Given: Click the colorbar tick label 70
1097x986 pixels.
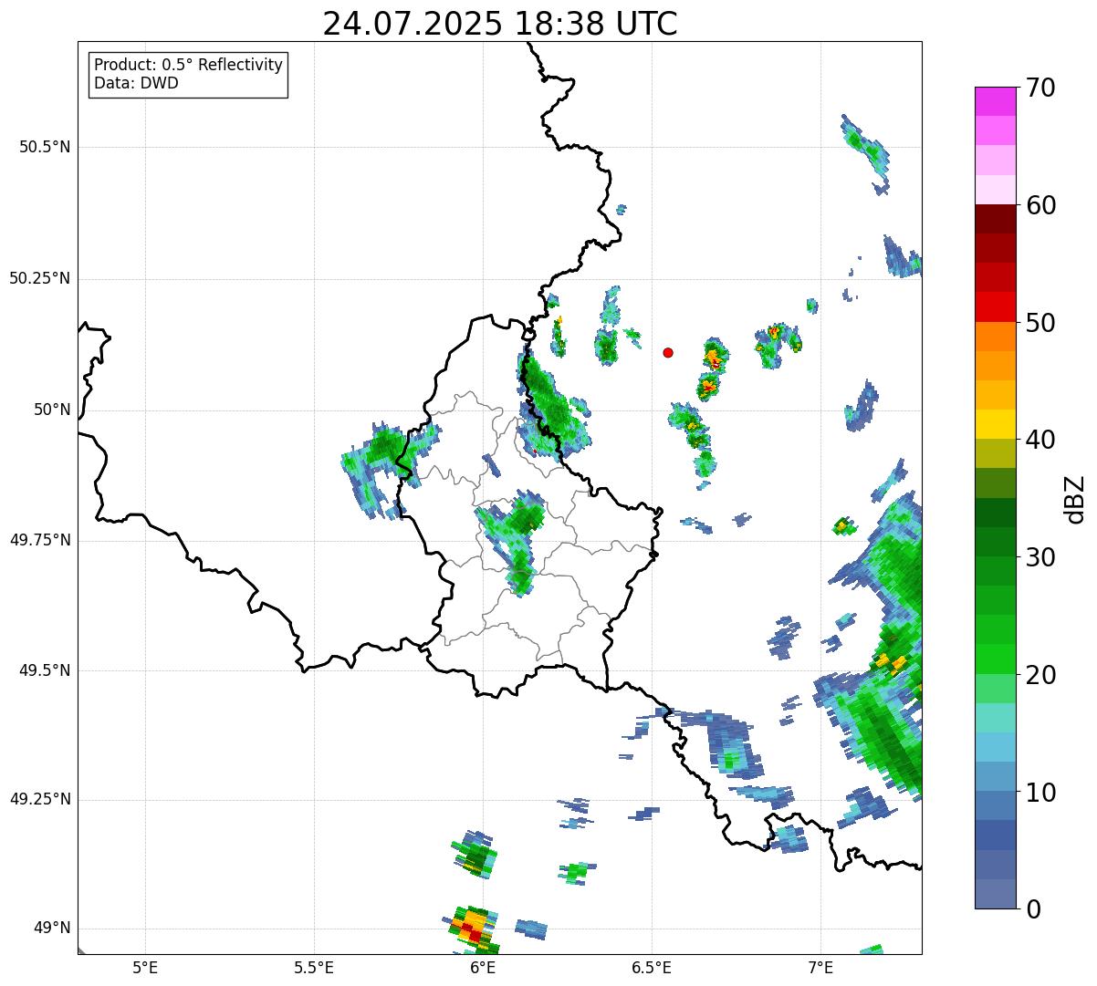Looking at the screenshot, I should point(1041,88).
